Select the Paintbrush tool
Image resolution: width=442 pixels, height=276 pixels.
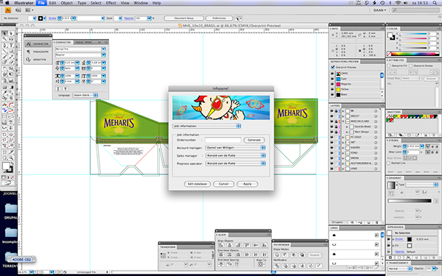(x=4, y=57)
